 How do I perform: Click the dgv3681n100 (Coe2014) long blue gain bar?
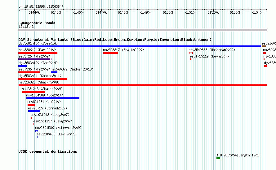[x=140, y=46]
